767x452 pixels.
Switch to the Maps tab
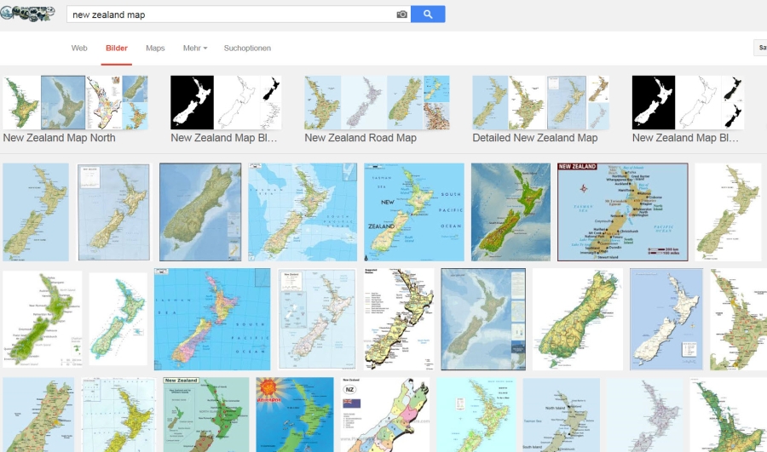(x=155, y=48)
